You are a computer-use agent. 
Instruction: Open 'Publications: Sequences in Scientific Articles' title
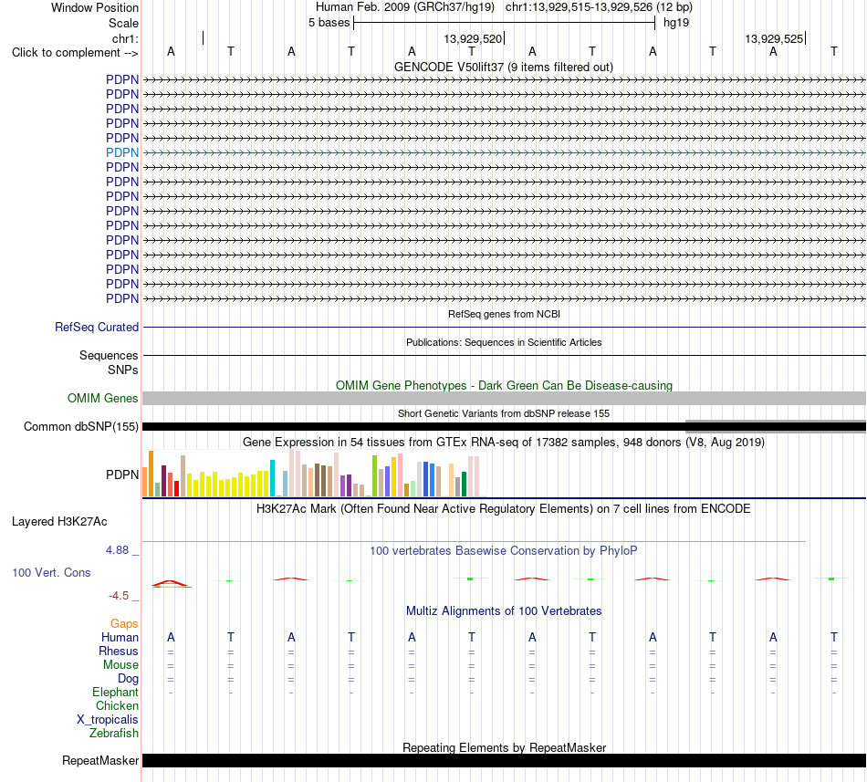tap(504, 342)
